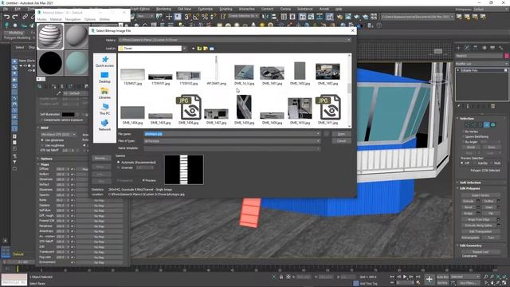Go to This PC location

[104, 109]
